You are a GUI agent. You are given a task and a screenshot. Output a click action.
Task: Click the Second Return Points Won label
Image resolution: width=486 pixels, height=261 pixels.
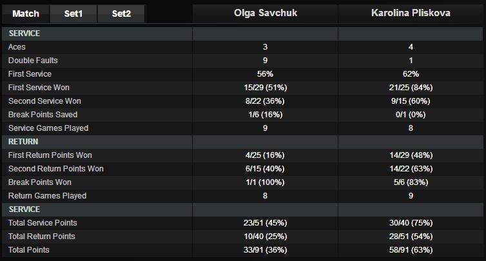coord(56,169)
